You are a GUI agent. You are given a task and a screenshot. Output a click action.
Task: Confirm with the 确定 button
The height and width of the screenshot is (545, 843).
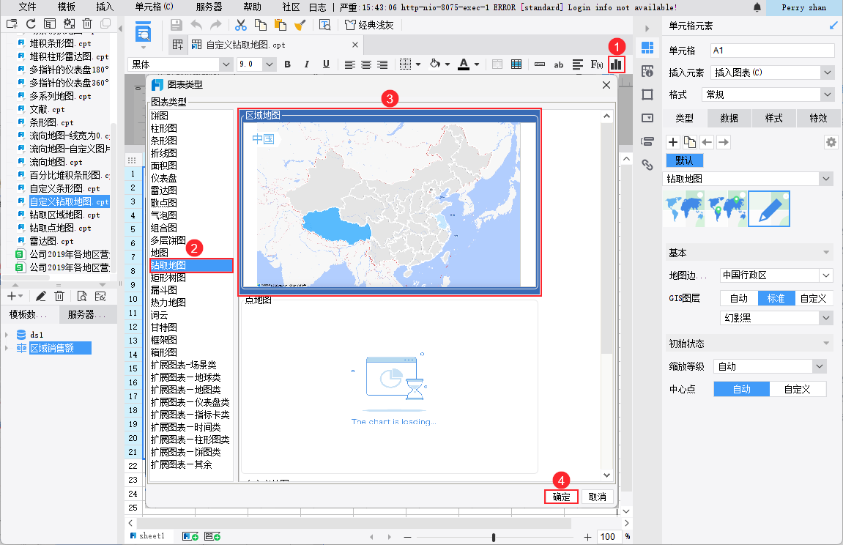click(x=561, y=497)
